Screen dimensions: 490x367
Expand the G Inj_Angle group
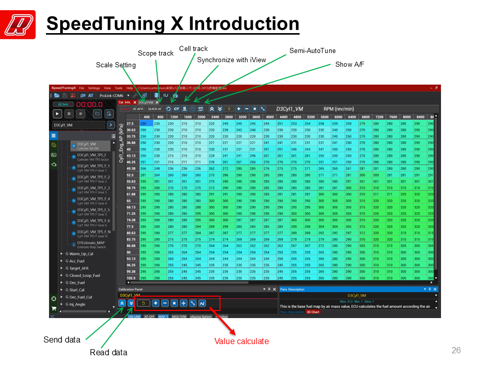click(x=62, y=304)
